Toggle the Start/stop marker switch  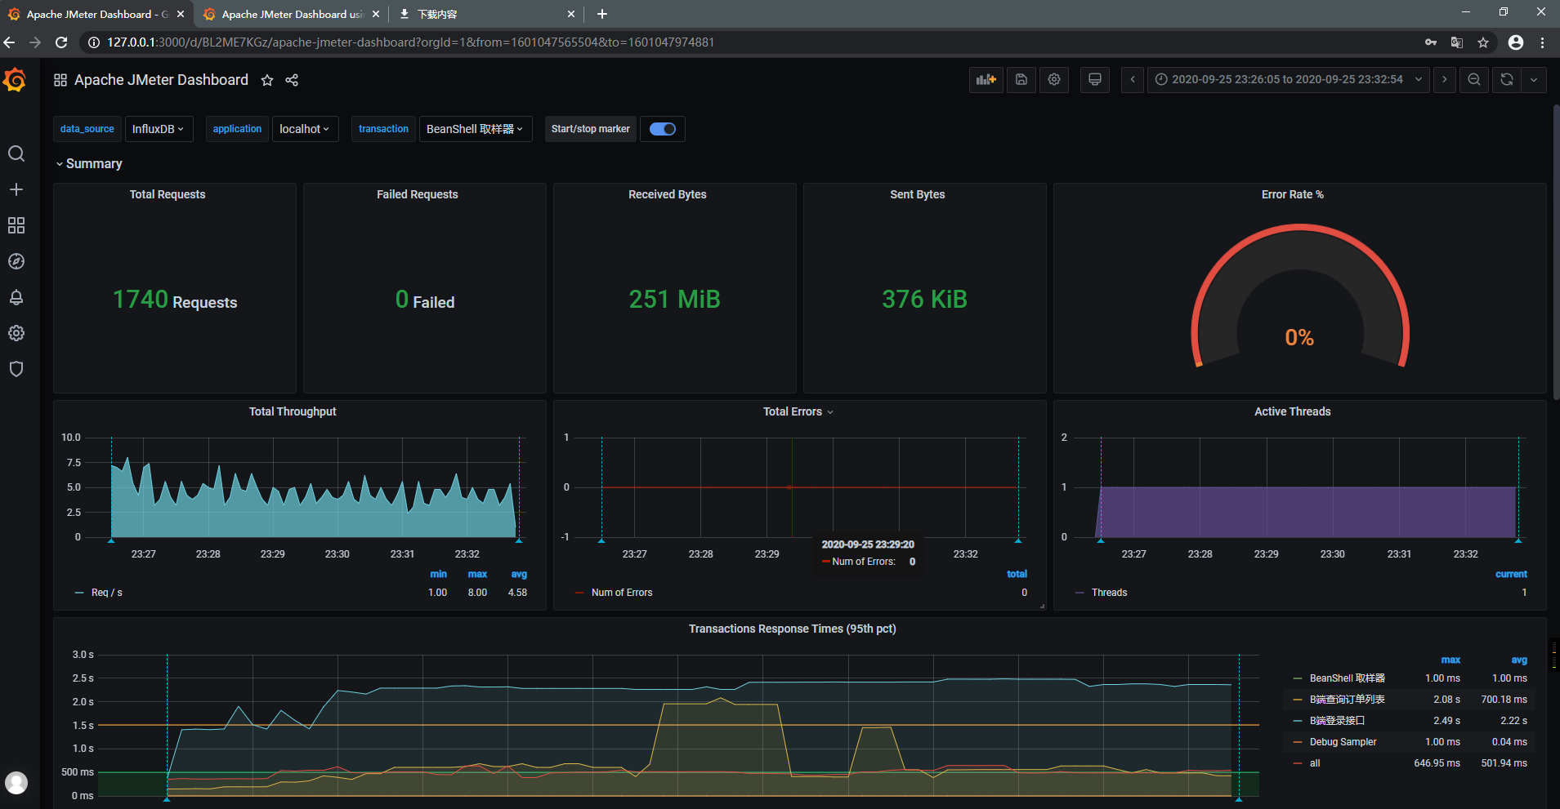663,129
